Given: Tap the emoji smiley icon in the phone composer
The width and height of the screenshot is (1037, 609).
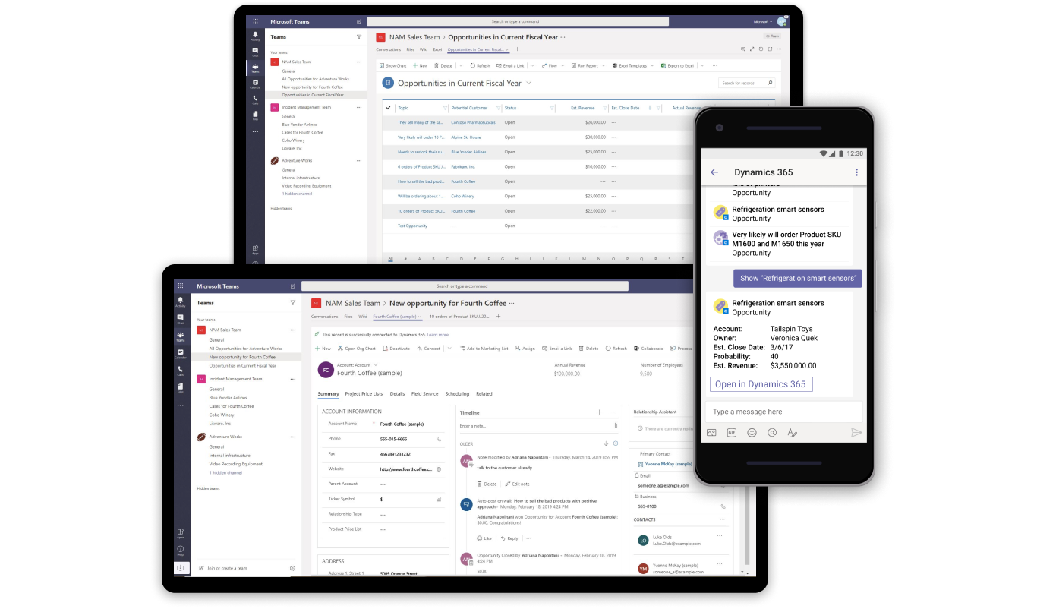Looking at the screenshot, I should 752,433.
